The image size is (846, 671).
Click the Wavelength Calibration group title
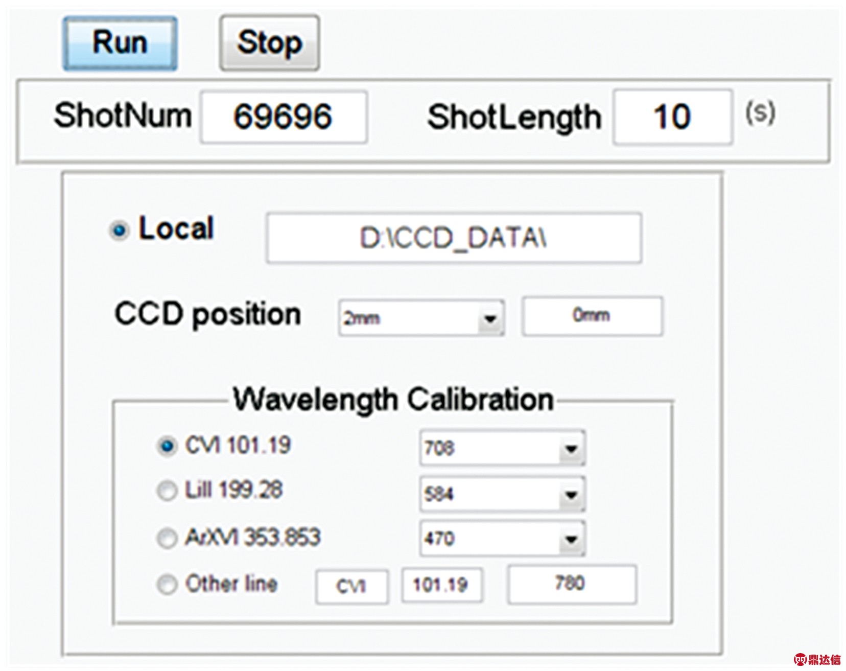393,399
